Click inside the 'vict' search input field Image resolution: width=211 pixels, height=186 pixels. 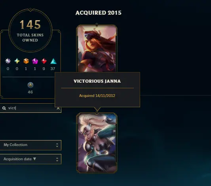tap(31, 108)
